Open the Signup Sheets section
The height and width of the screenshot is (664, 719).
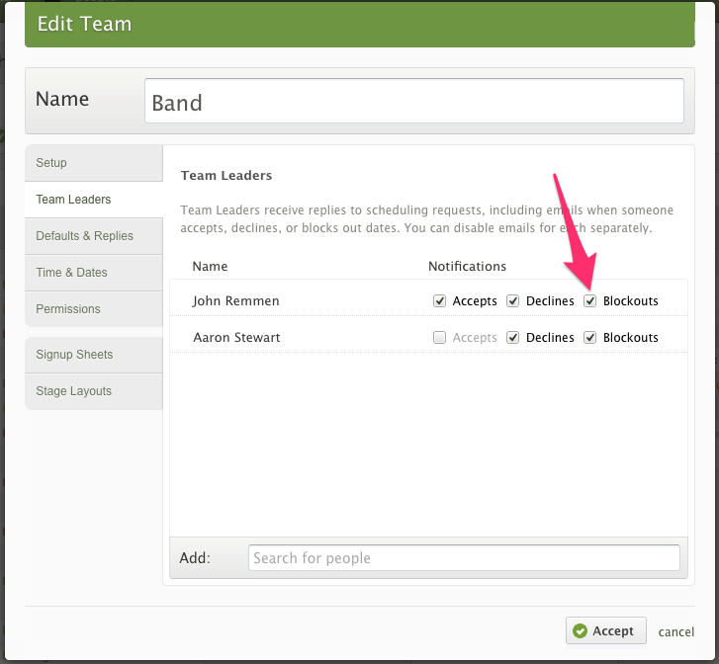tap(94, 355)
